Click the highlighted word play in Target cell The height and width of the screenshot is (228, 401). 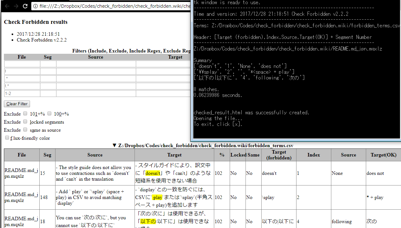[157, 197]
